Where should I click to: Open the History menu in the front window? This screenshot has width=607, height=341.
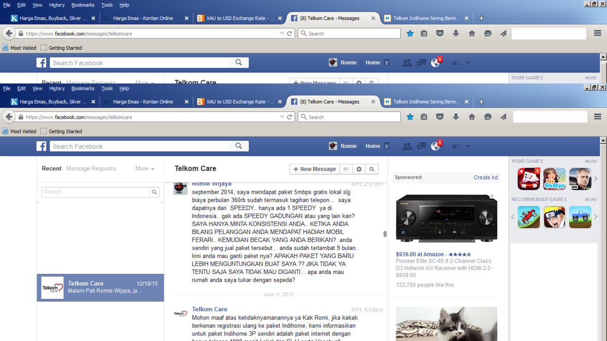click(x=56, y=89)
